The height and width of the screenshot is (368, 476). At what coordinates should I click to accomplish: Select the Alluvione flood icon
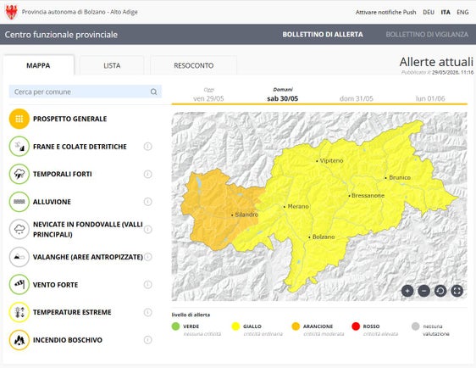pos(19,202)
